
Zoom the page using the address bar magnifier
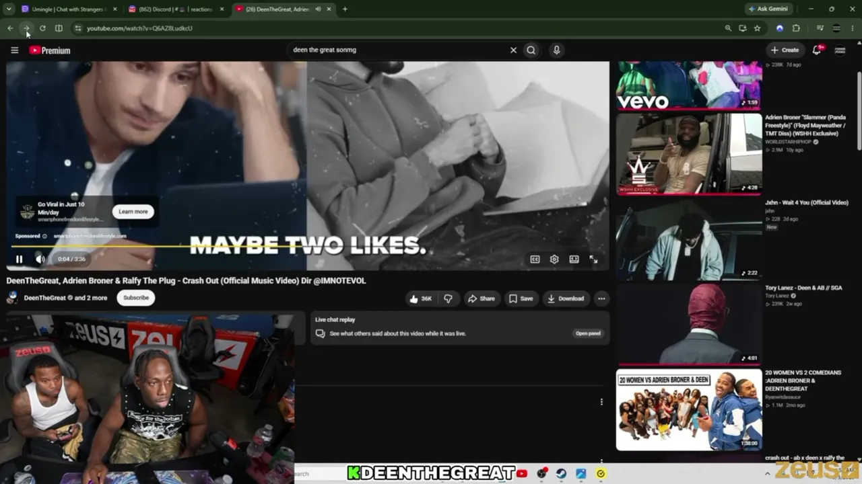coord(728,28)
